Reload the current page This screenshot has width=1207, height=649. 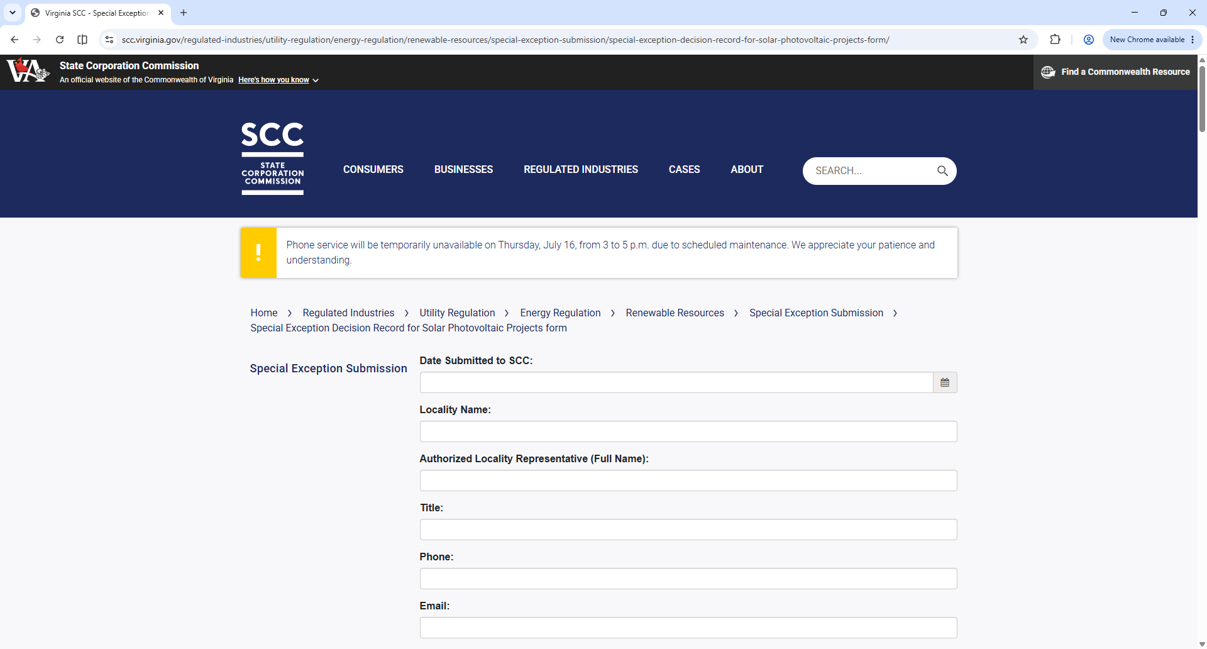[x=60, y=40]
